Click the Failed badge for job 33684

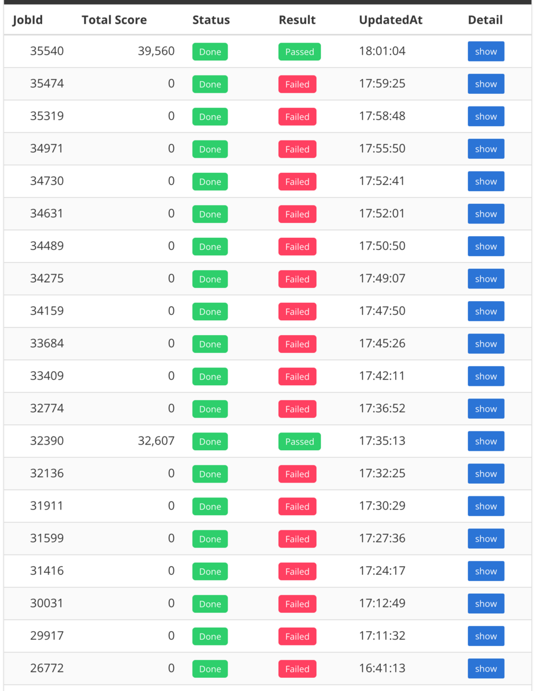coord(297,344)
